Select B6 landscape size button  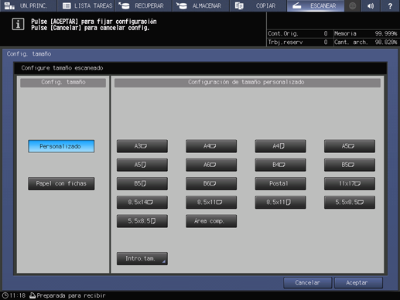click(x=211, y=183)
